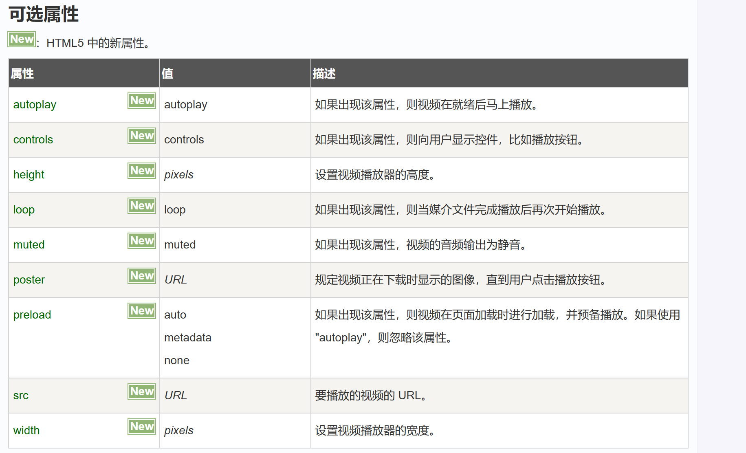746x453 pixels.
Task: Open the autoplay attribute link
Action: click(x=35, y=105)
